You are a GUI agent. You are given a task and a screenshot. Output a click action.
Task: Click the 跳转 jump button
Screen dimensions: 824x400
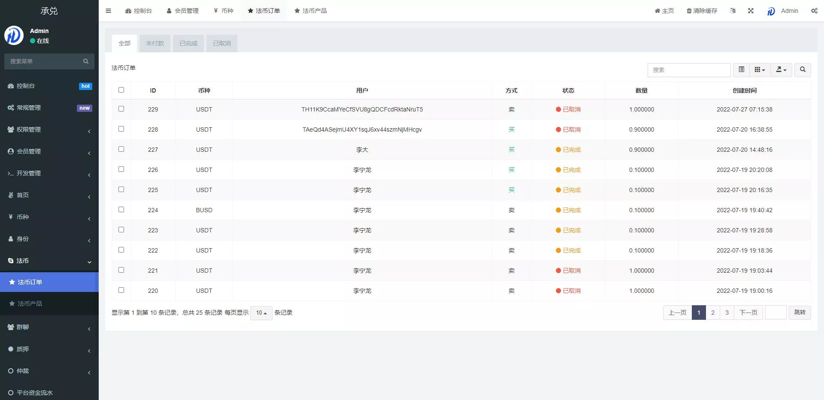[x=800, y=313]
